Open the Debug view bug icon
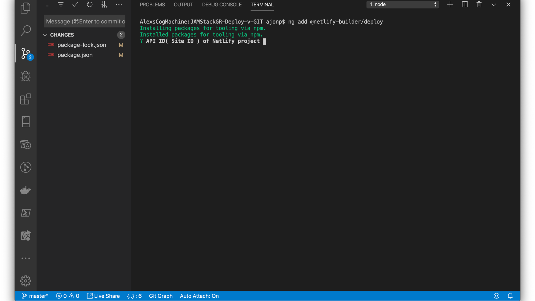Image resolution: width=535 pixels, height=301 pixels. tap(26, 76)
